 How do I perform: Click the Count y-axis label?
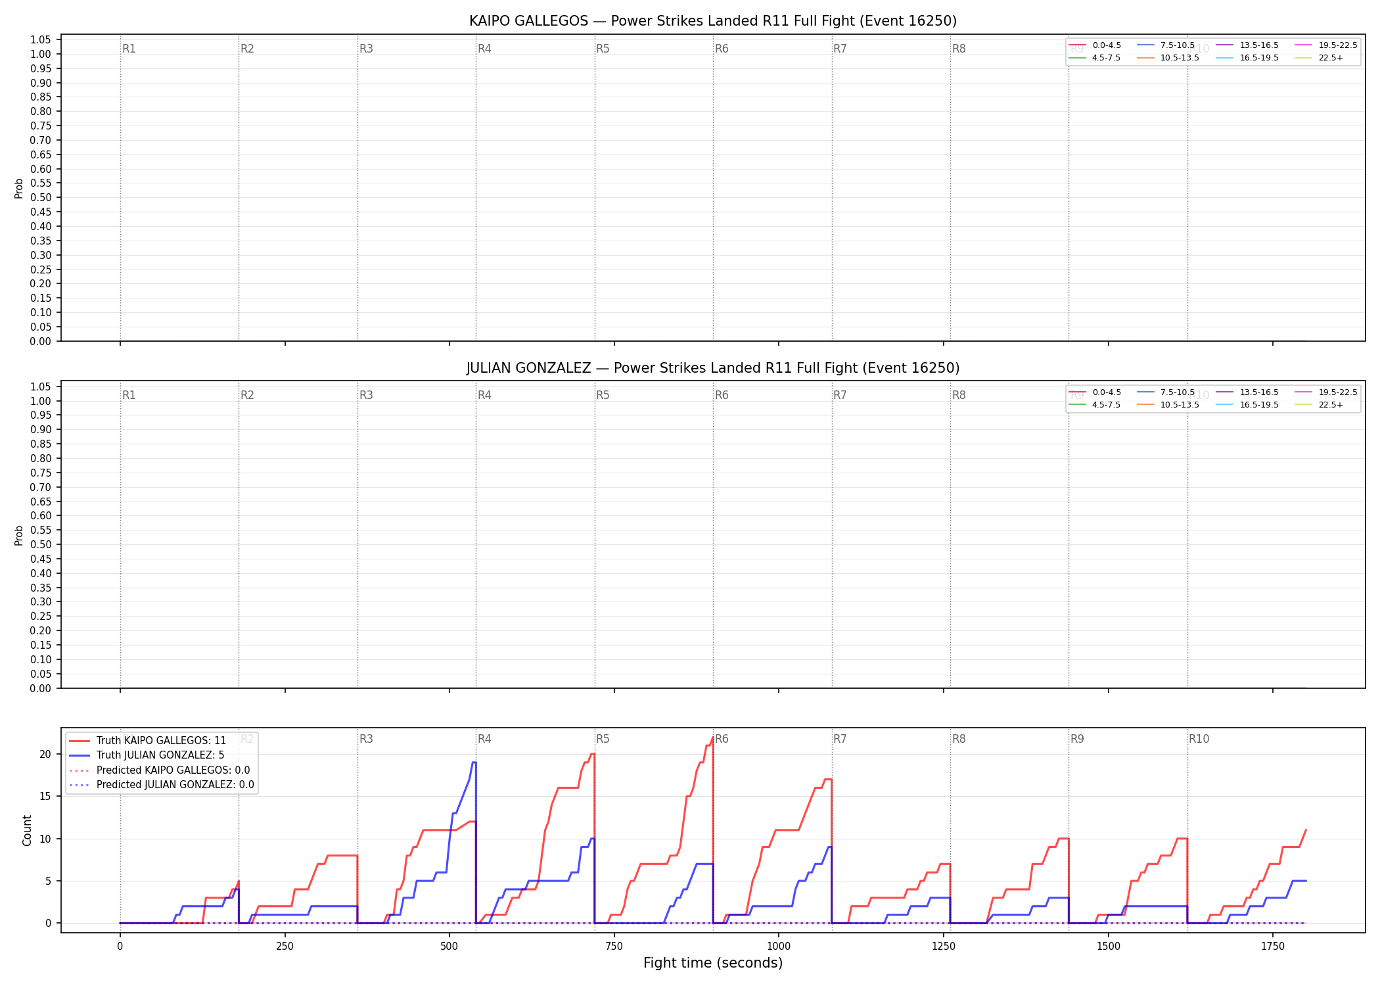27,830
